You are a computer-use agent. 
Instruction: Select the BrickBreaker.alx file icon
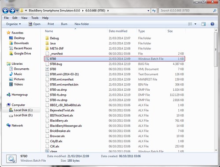[47, 131]
